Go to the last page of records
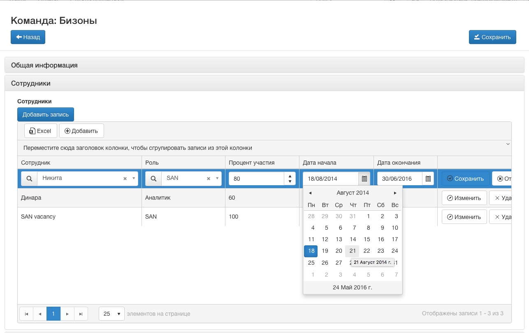The image size is (529, 333). pyautogui.click(x=81, y=314)
